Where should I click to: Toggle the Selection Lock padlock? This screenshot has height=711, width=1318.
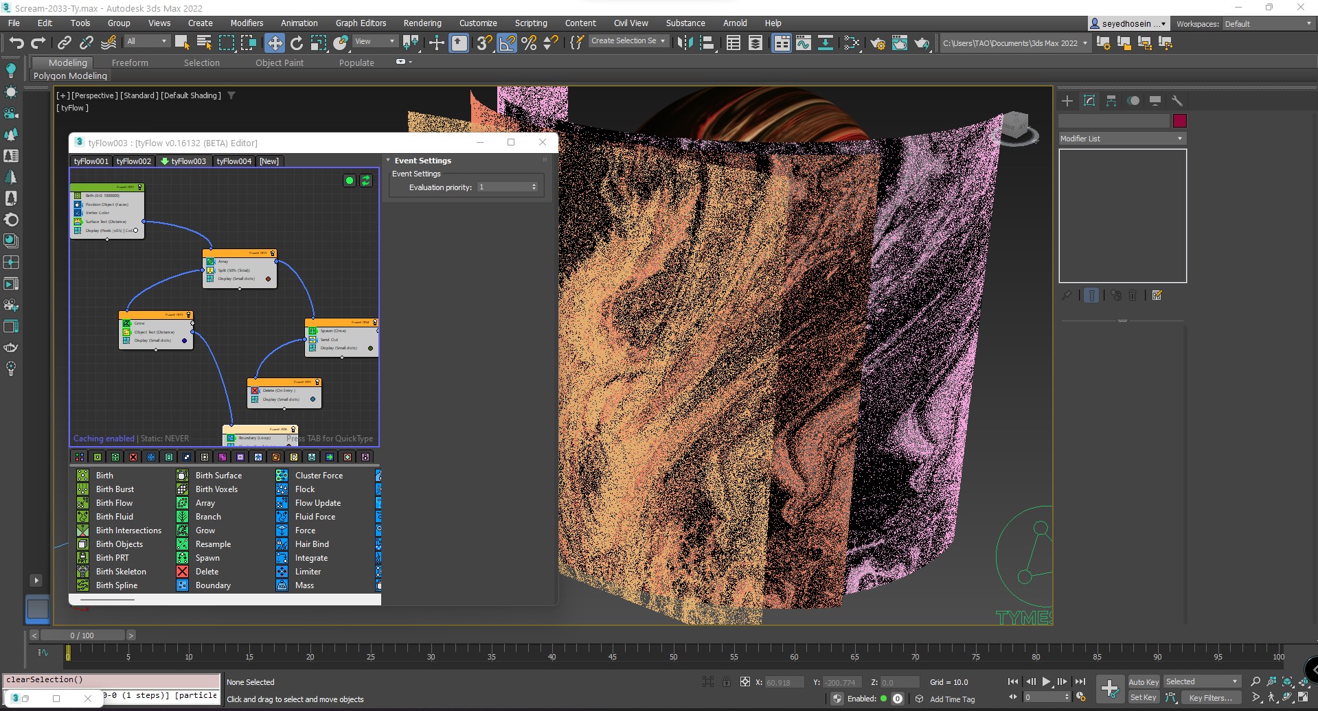tap(726, 681)
